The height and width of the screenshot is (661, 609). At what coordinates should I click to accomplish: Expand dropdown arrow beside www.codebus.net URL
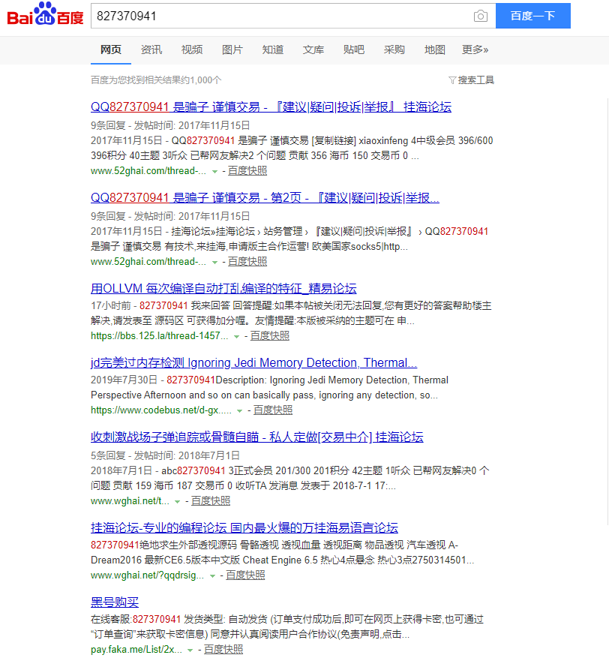click(x=239, y=410)
